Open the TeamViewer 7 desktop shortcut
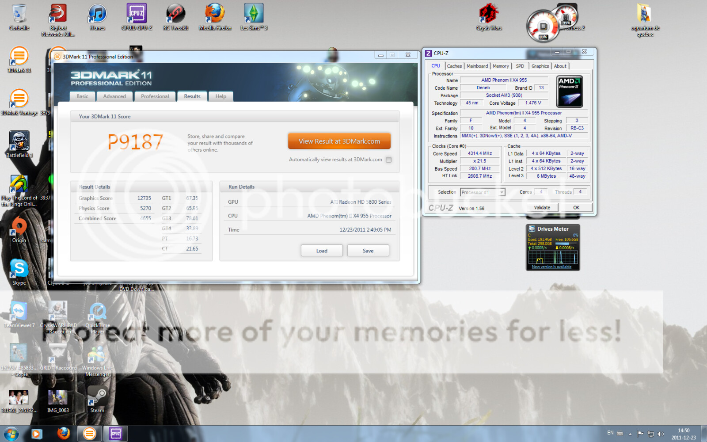Image resolution: width=707 pixels, height=442 pixels. point(19,312)
